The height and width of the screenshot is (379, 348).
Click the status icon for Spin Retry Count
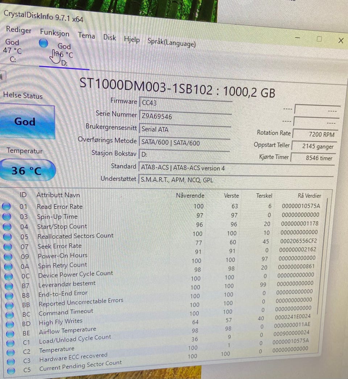tap(8, 266)
